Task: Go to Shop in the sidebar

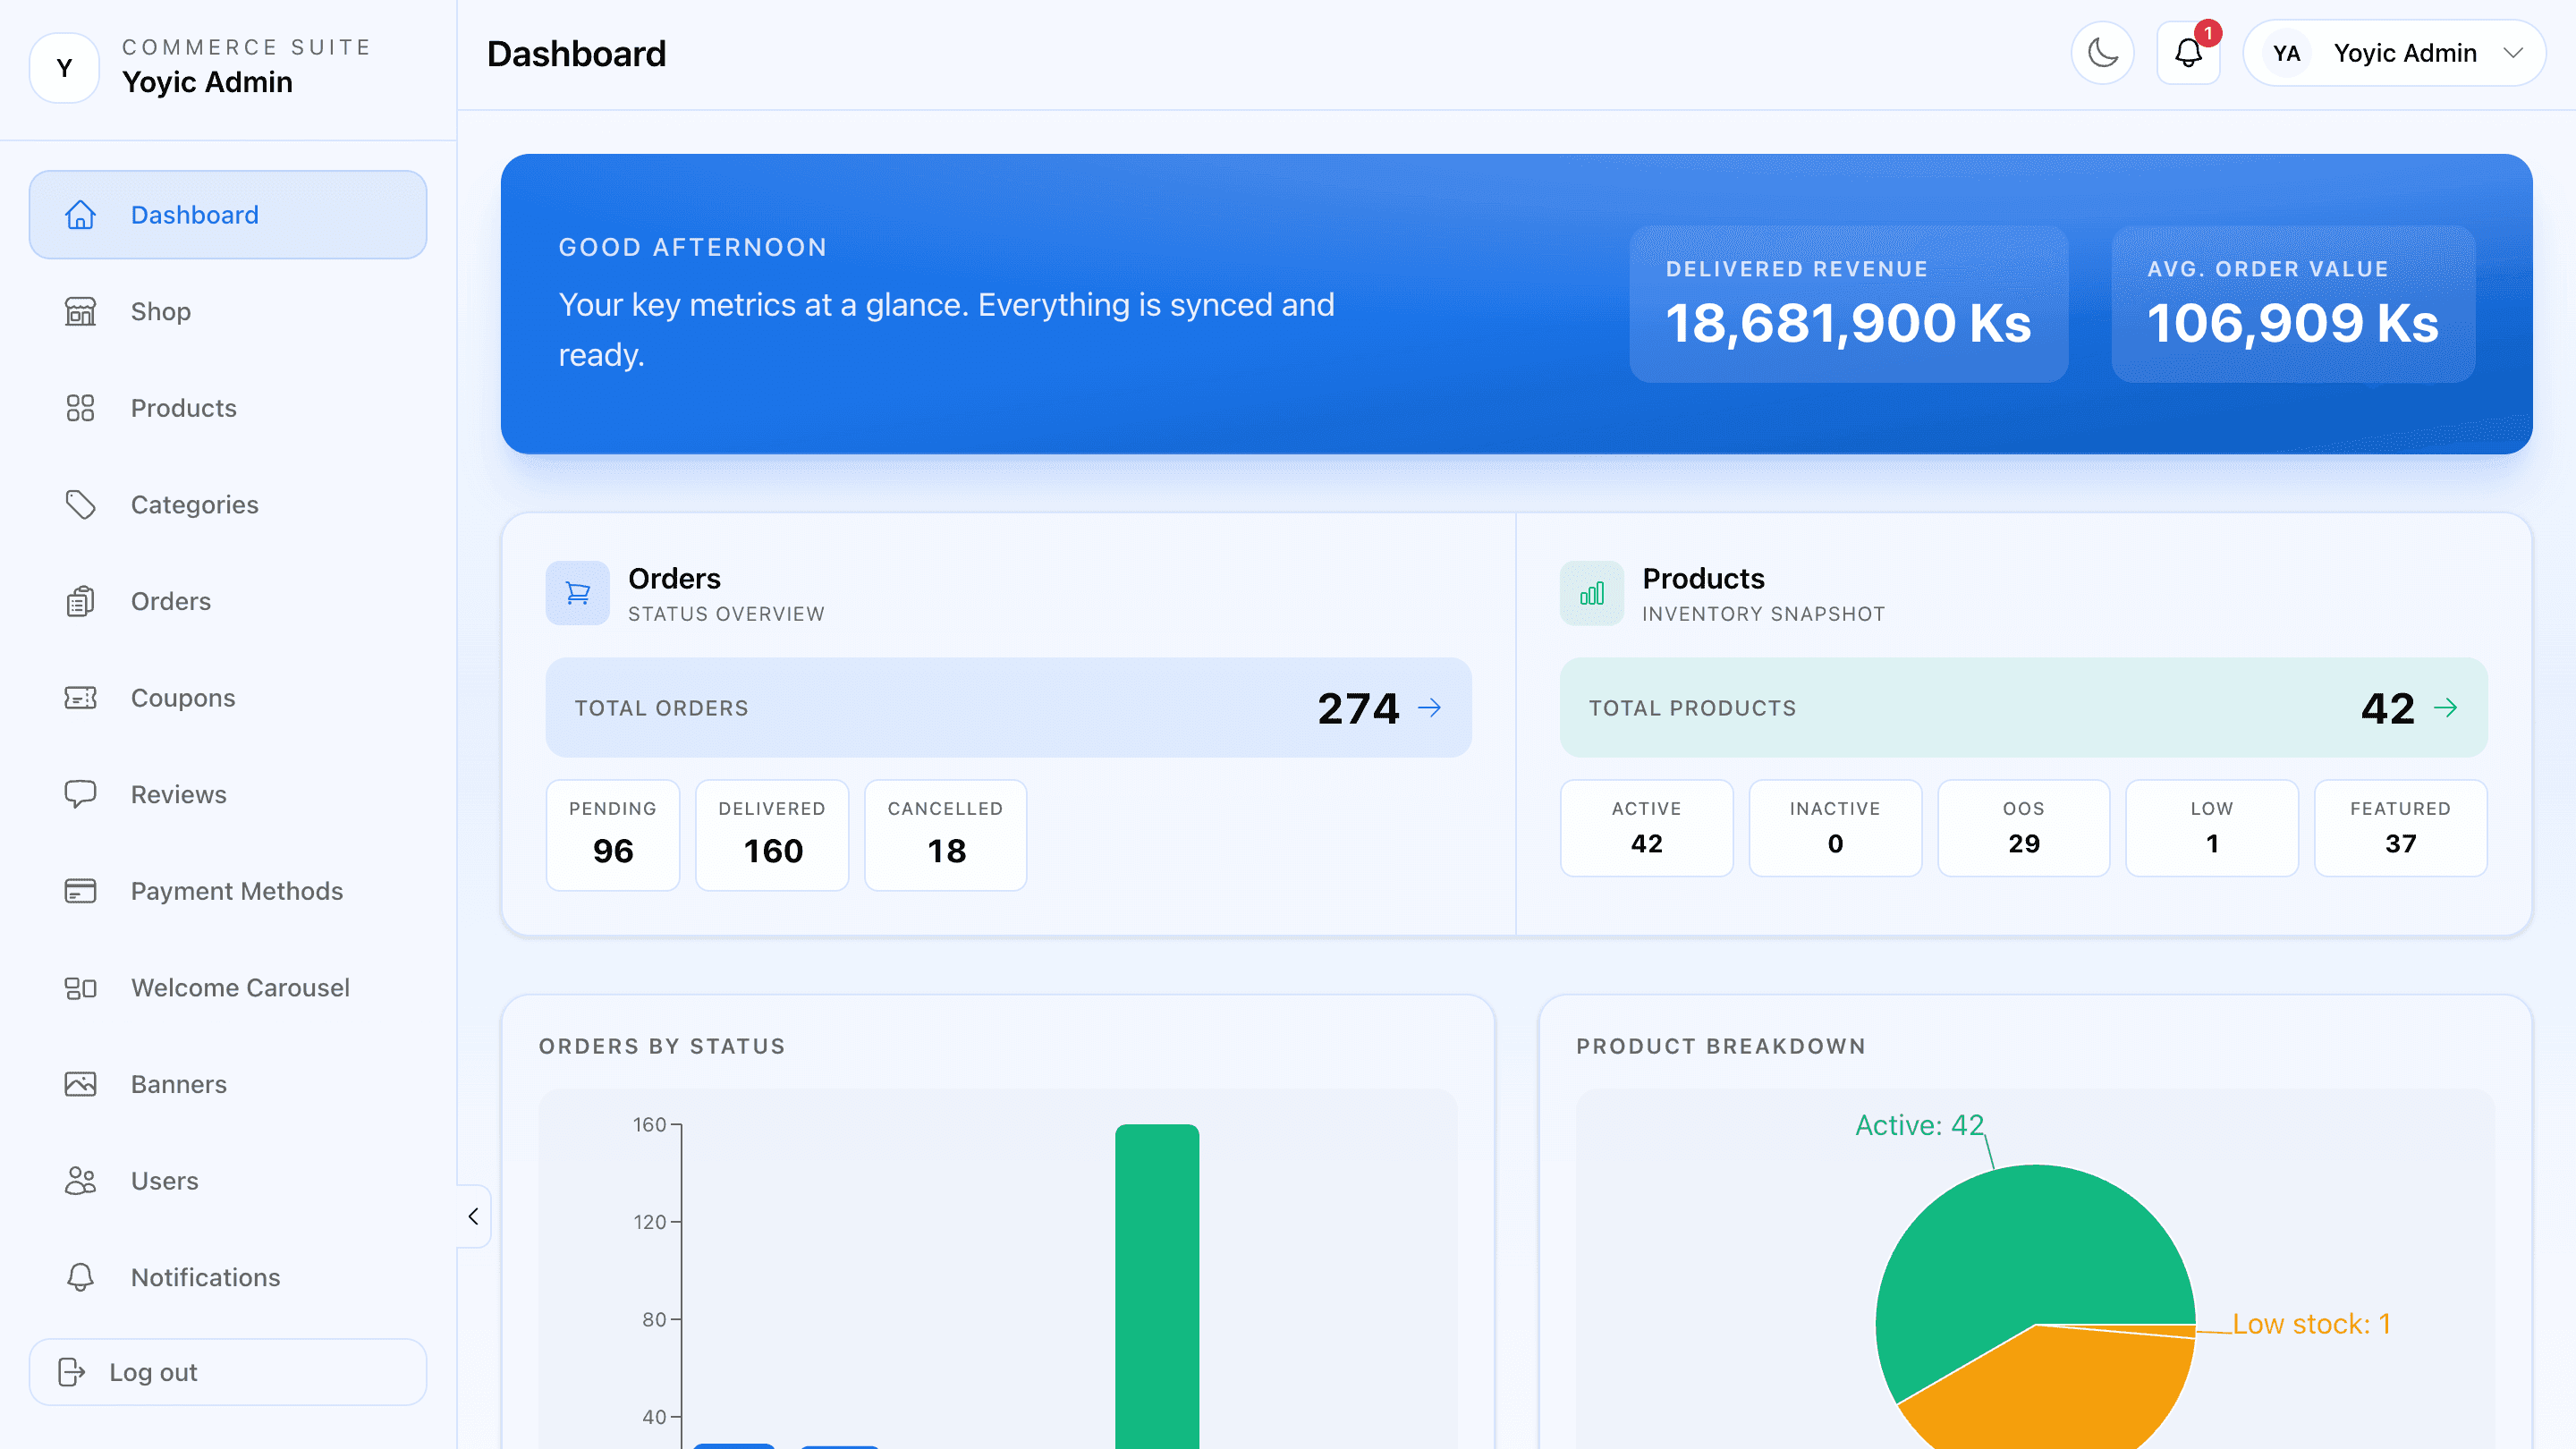Action: (x=228, y=311)
